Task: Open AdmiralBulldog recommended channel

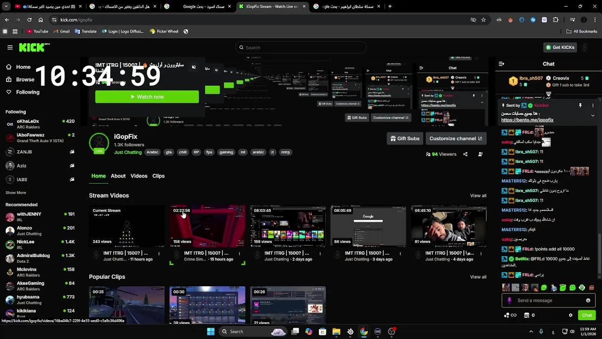Action: click(x=40, y=258)
